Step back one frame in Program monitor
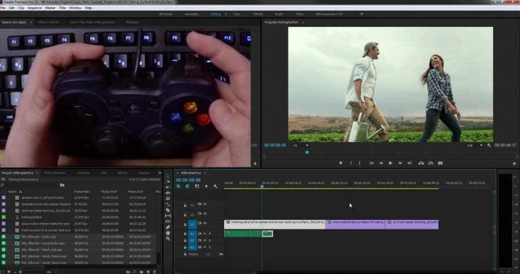 click(x=381, y=163)
